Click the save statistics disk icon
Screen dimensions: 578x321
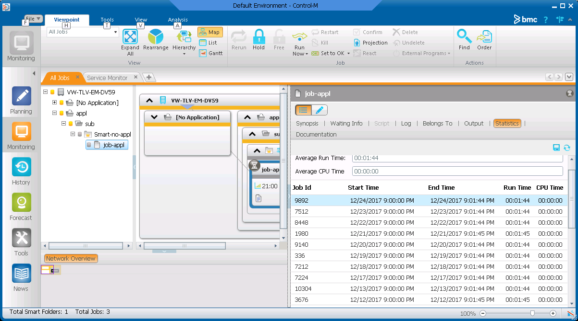click(x=556, y=148)
